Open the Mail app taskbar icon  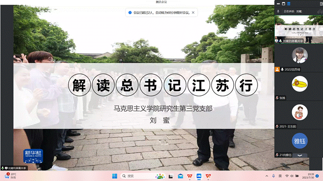(180, 176)
